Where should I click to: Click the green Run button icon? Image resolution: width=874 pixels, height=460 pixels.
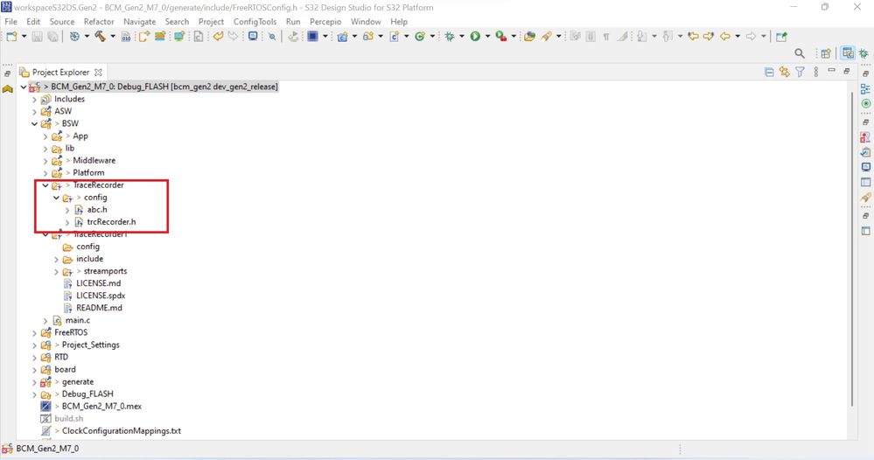[475, 36]
